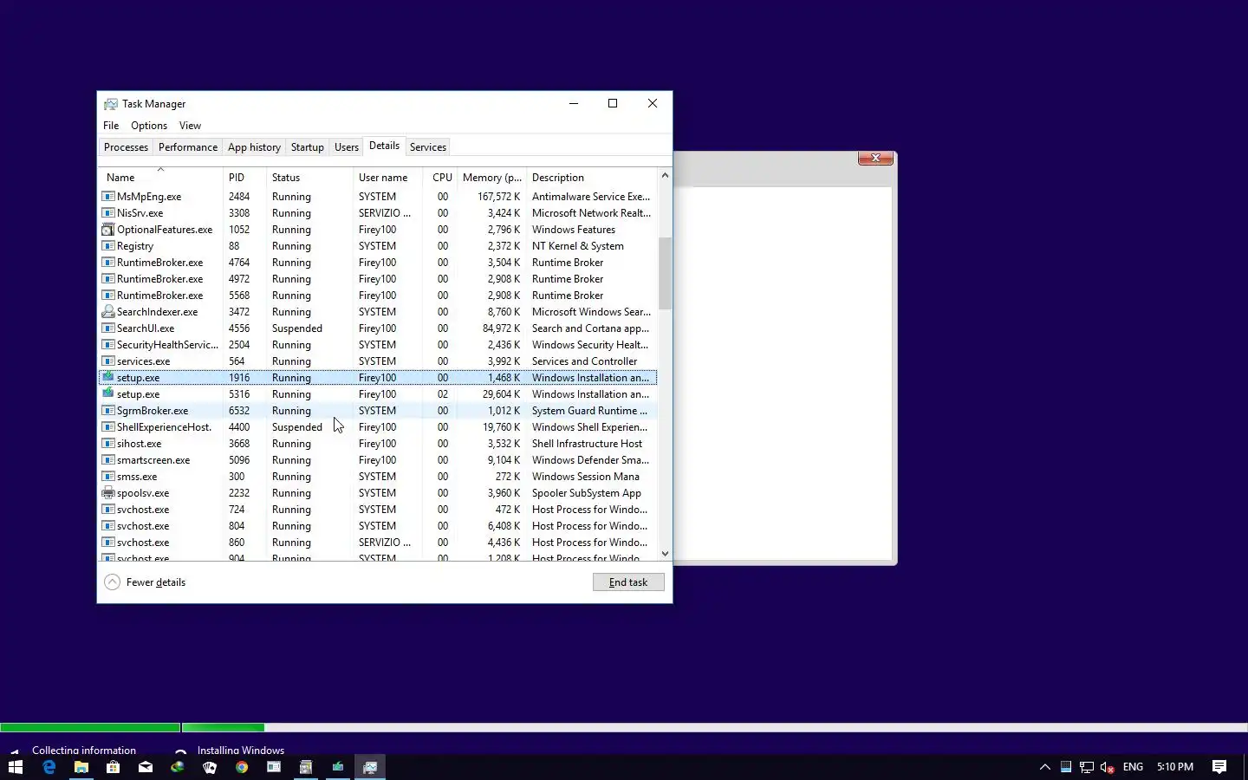Screen dimensions: 1248x780
Task: Select the smss.exe row
Action: point(378,477)
